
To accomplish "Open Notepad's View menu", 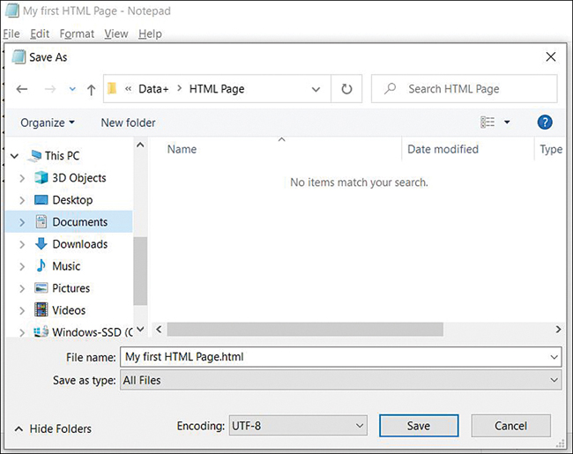I will pyautogui.click(x=116, y=33).
